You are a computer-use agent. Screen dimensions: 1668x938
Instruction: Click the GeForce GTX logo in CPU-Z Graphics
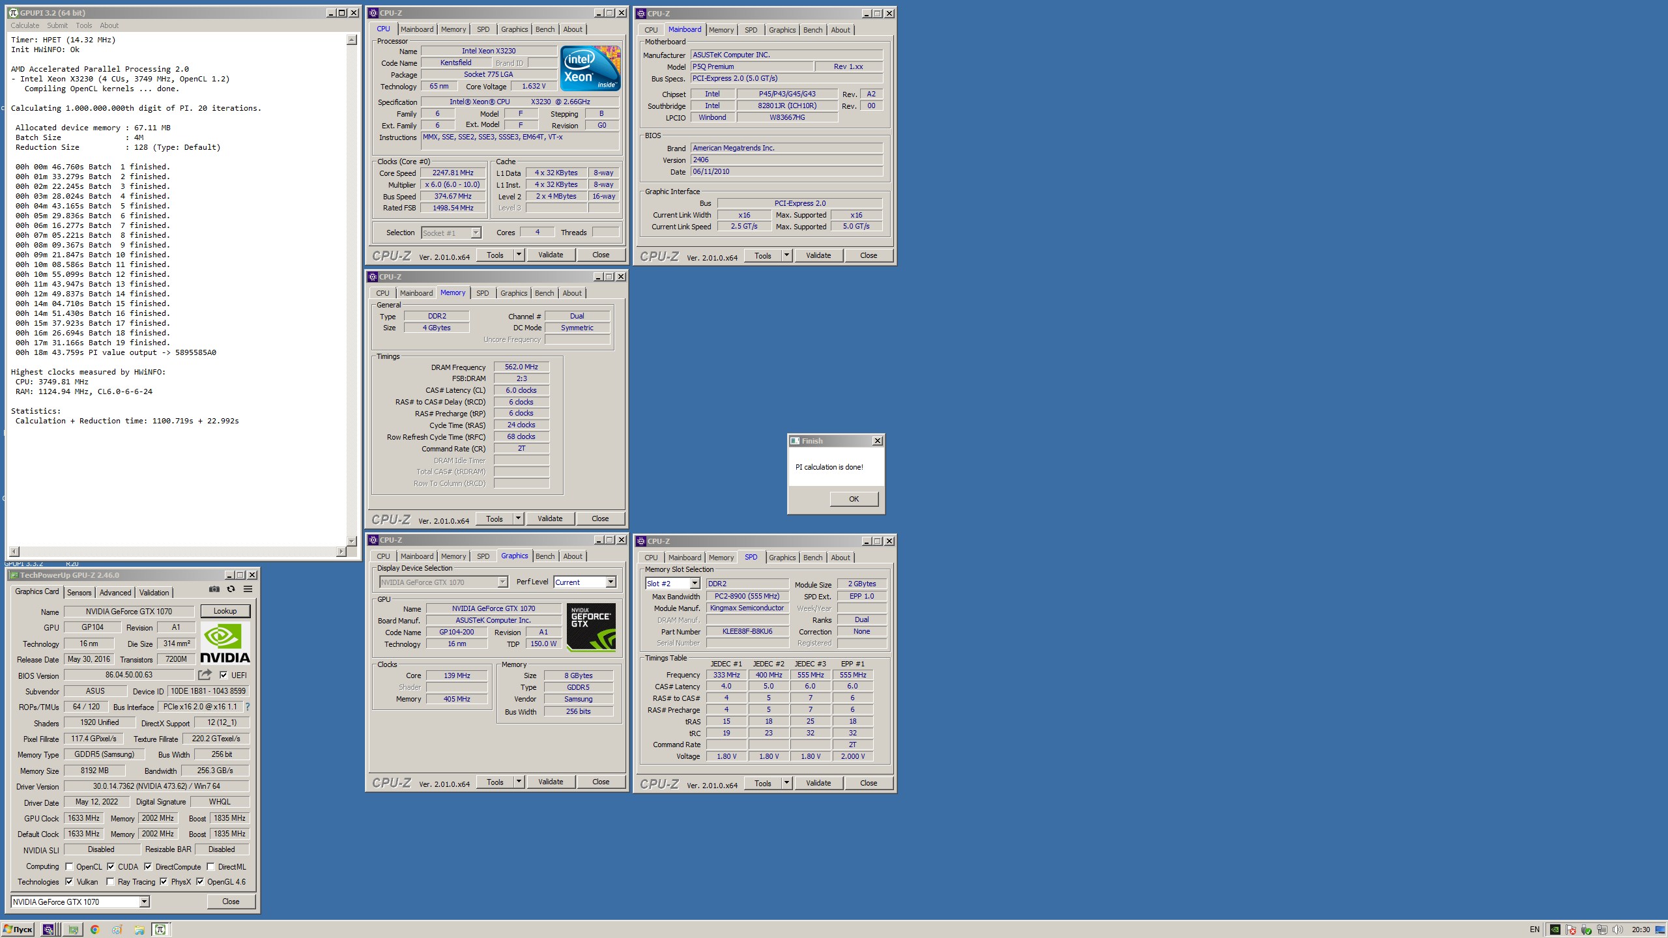coord(591,627)
